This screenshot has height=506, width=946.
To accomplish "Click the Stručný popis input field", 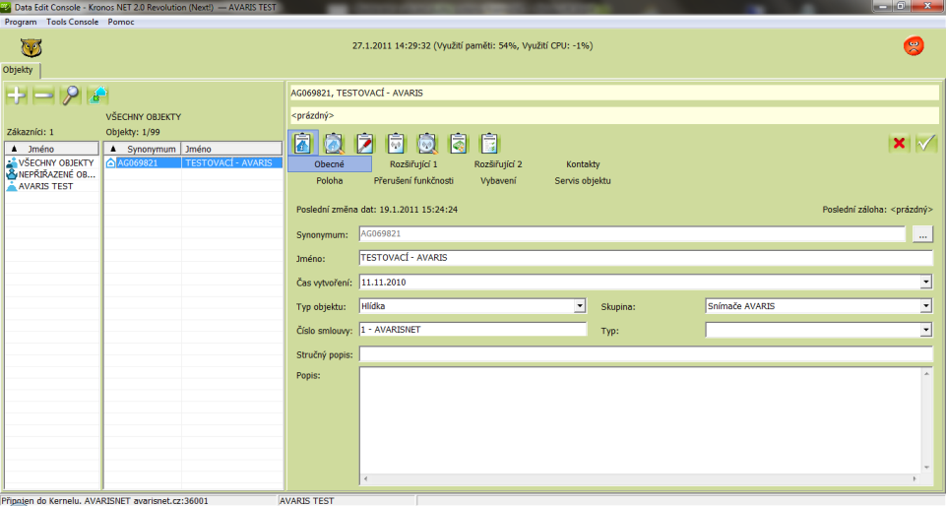I will (x=646, y=354).
